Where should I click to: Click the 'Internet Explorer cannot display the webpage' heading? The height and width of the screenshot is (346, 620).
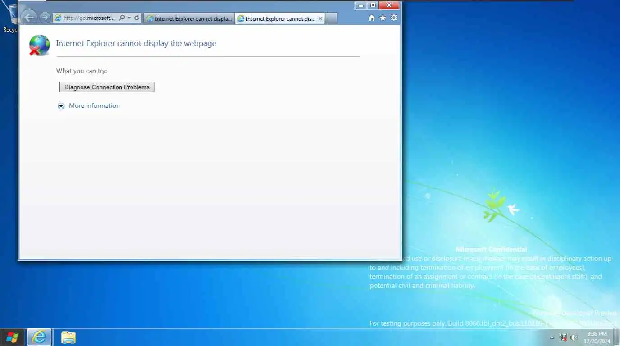(x=136, y=43)
